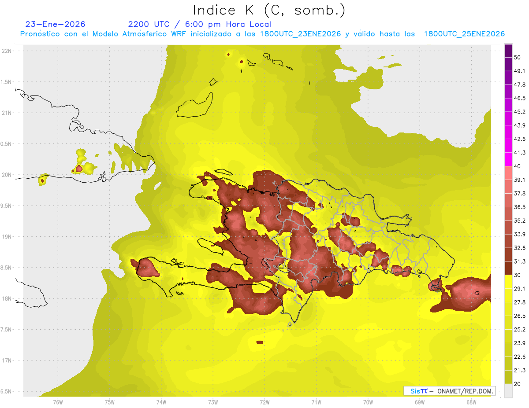Click the colorbar value 47.8
529x408 pixels.
tap(520, 85)
